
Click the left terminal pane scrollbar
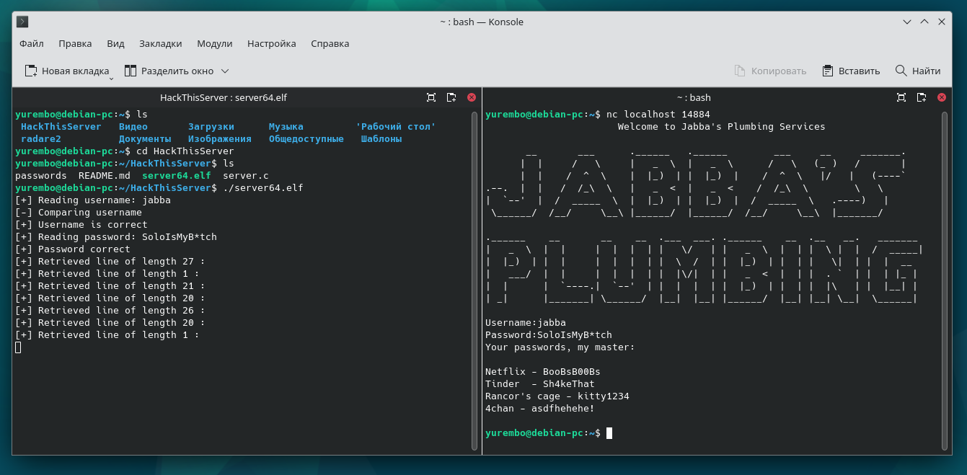[475, 281]
